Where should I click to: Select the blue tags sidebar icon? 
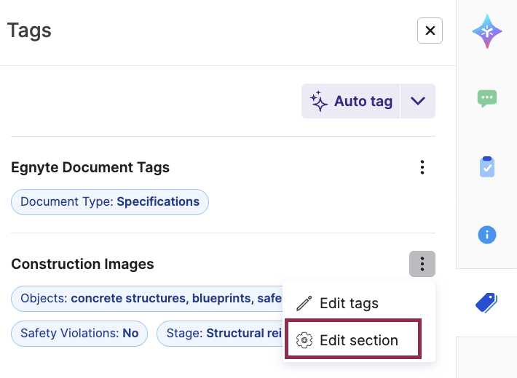[x=486, y=302]
